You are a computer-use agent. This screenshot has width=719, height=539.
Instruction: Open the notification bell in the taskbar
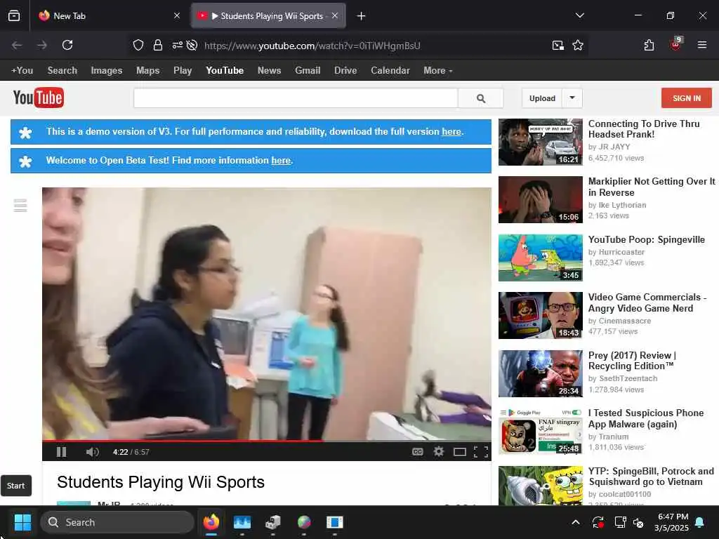click(x=700, y=522)
